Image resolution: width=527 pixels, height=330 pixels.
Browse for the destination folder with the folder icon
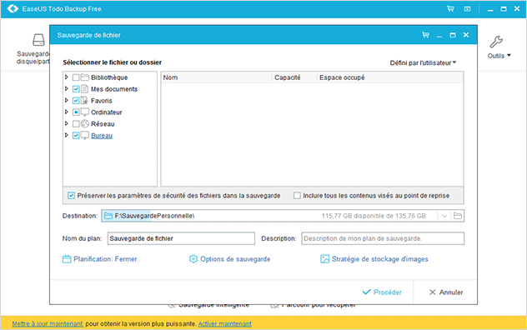pos(458,216)
